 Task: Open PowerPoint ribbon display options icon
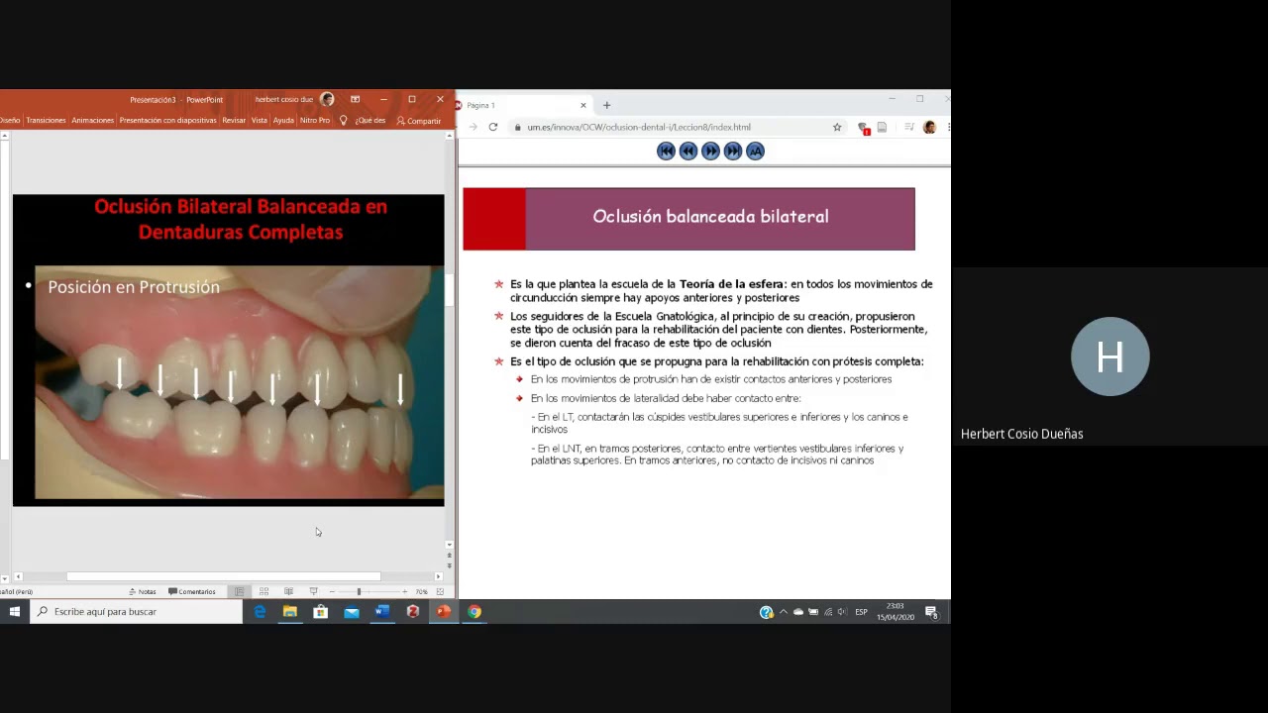point(355,99)
